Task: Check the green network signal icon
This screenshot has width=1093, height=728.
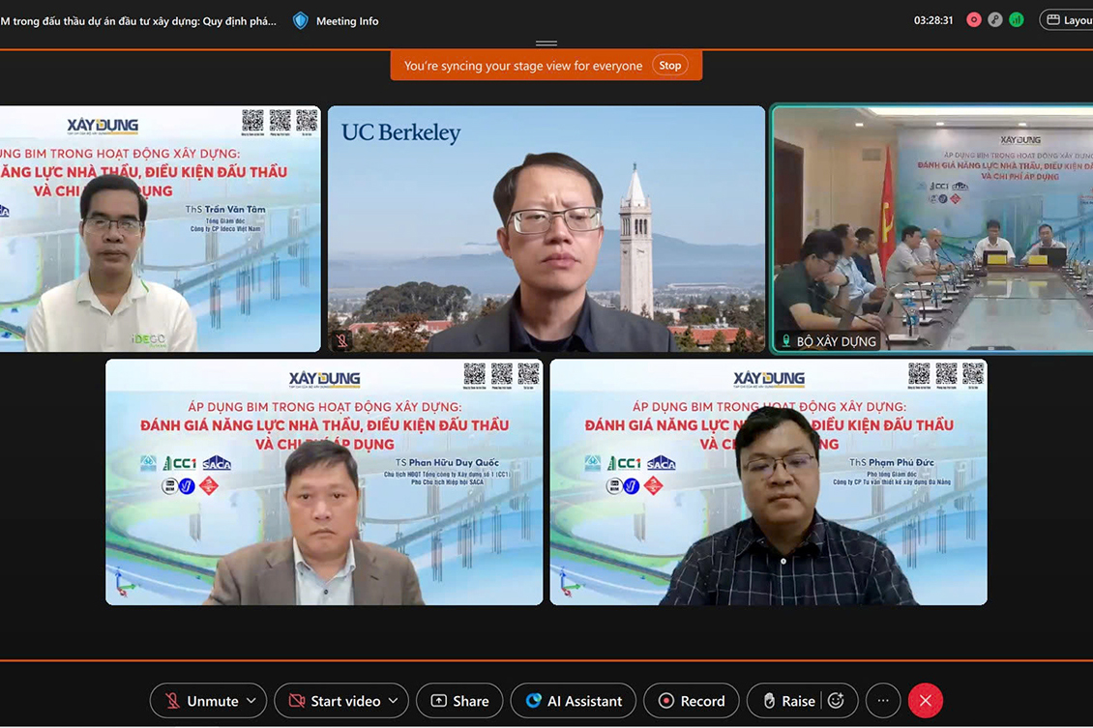Action: coord(1017,20)
